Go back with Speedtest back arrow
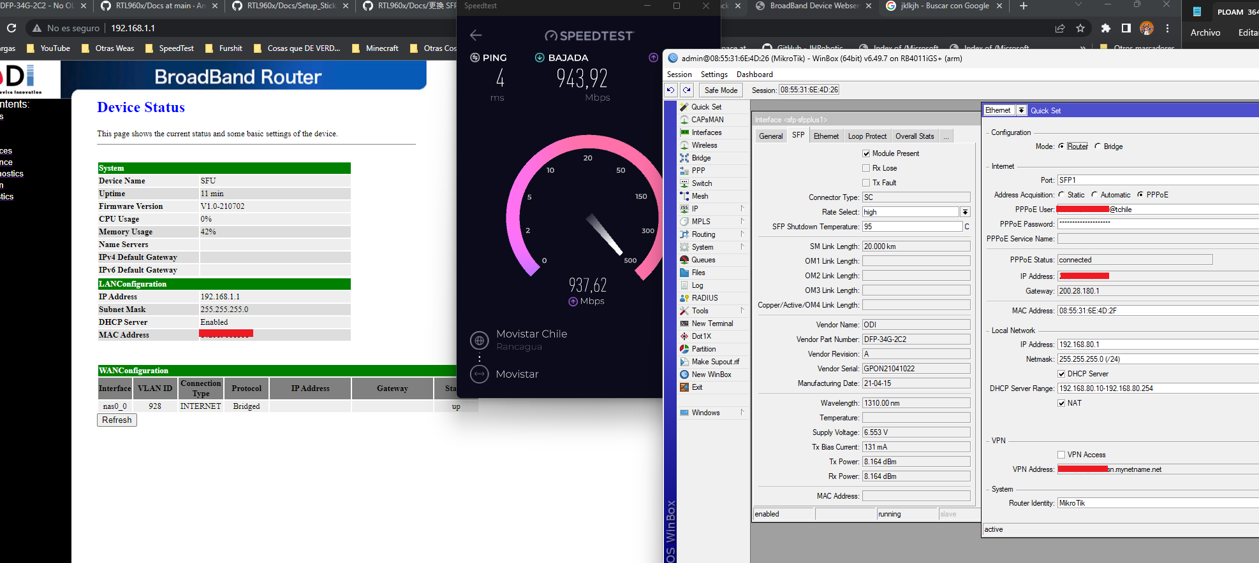The height and width of the screenshot is (563, 1259). tap(476, 36)
